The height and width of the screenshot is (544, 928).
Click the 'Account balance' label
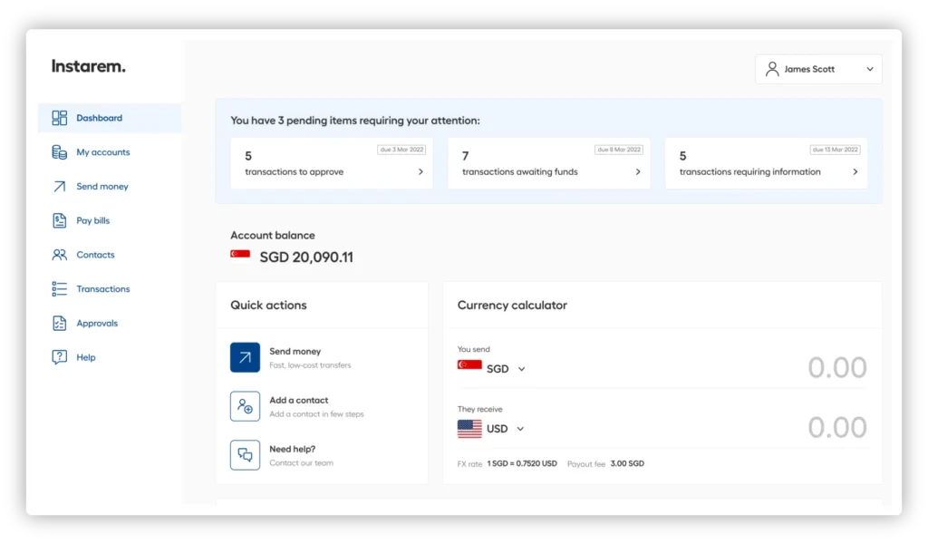pyautogui.click(x=273, y=235)
